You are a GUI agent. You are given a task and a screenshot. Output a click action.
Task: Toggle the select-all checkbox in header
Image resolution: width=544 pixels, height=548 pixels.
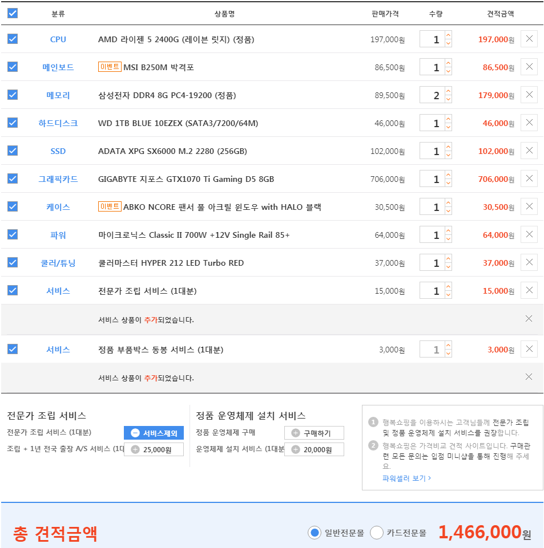click(13, 13)
